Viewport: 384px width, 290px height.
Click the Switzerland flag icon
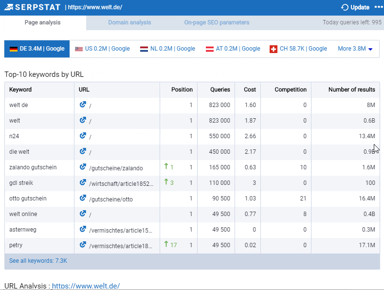click(x=274, y=49)
